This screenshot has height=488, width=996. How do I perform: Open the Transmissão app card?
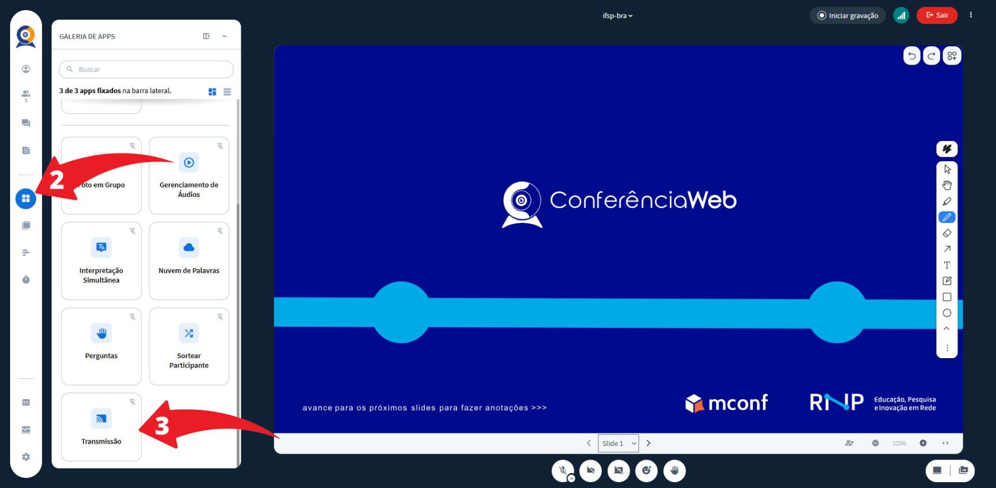click(x=101, y=427)
